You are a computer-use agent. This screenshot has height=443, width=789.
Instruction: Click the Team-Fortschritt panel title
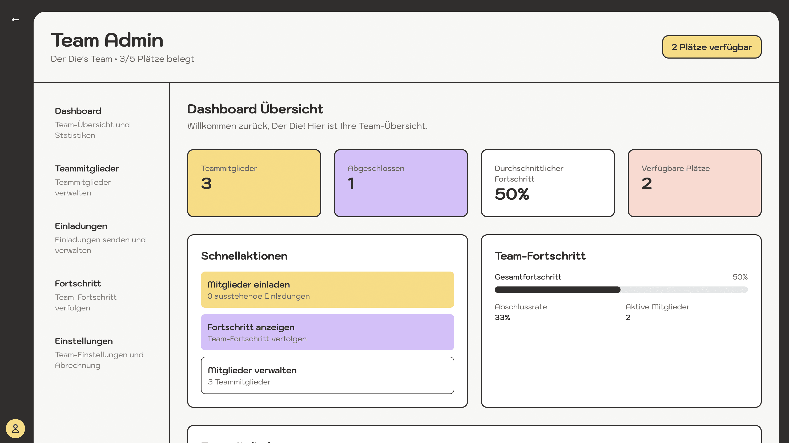(x=540, y=256)
